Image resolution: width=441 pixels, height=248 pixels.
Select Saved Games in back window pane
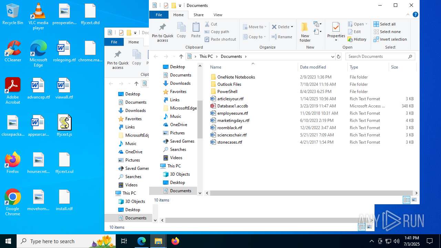pyautogui.click(x=134, y=168)
